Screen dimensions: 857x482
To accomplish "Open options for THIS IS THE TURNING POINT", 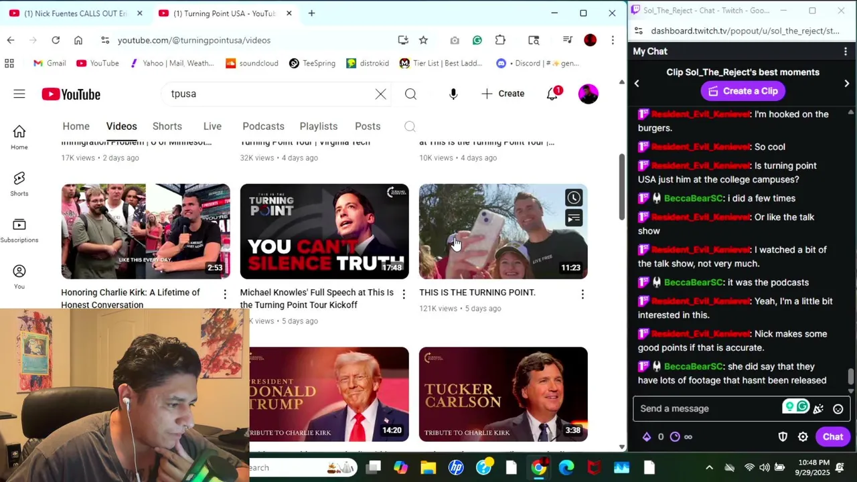I will point(582,294).
